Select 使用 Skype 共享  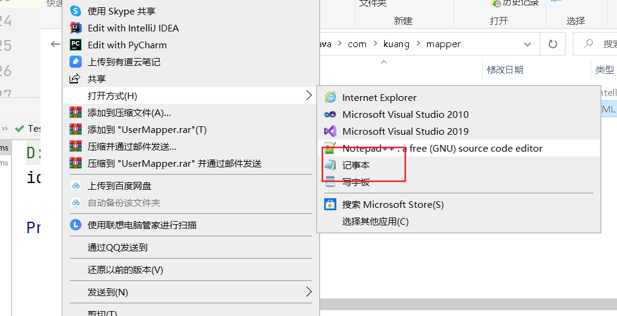coord(191,11)
